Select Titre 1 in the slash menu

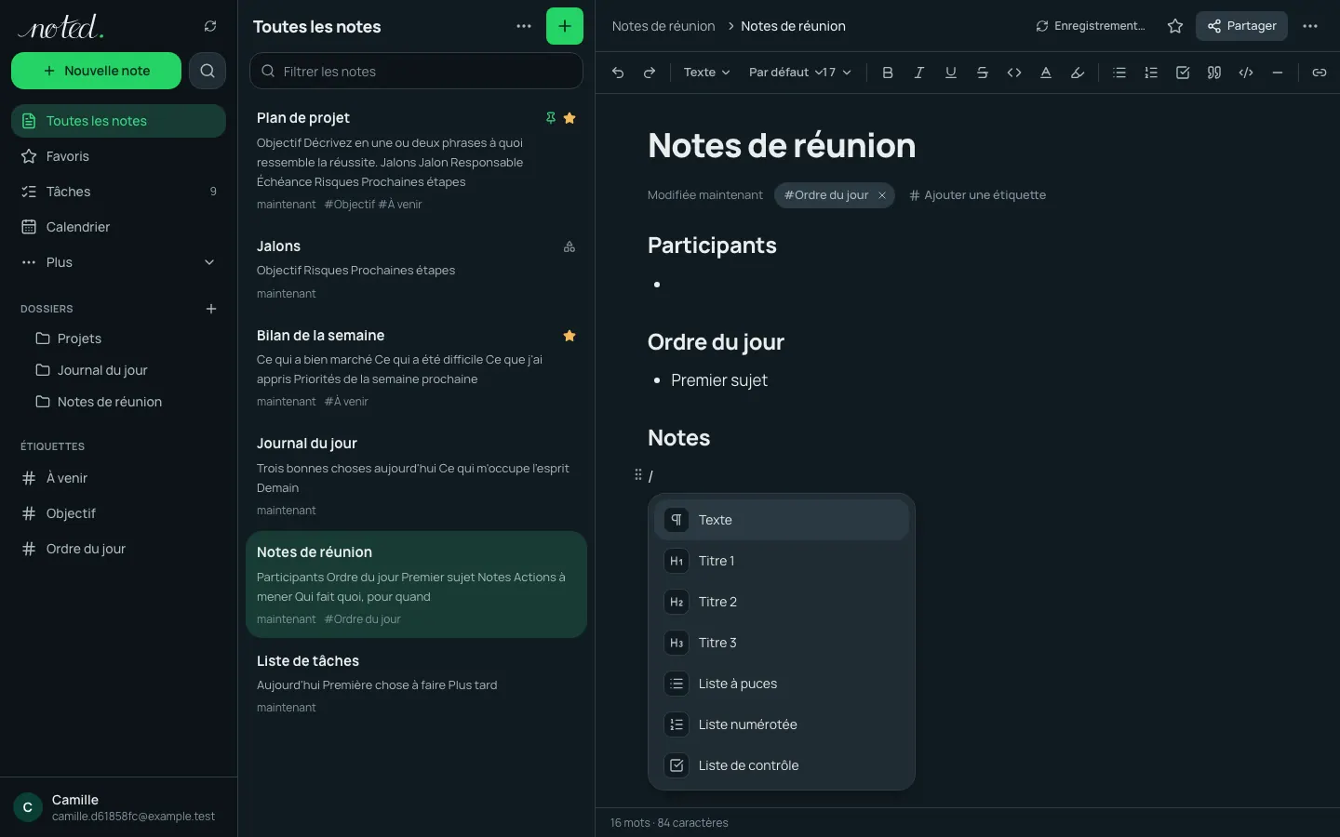782,561
